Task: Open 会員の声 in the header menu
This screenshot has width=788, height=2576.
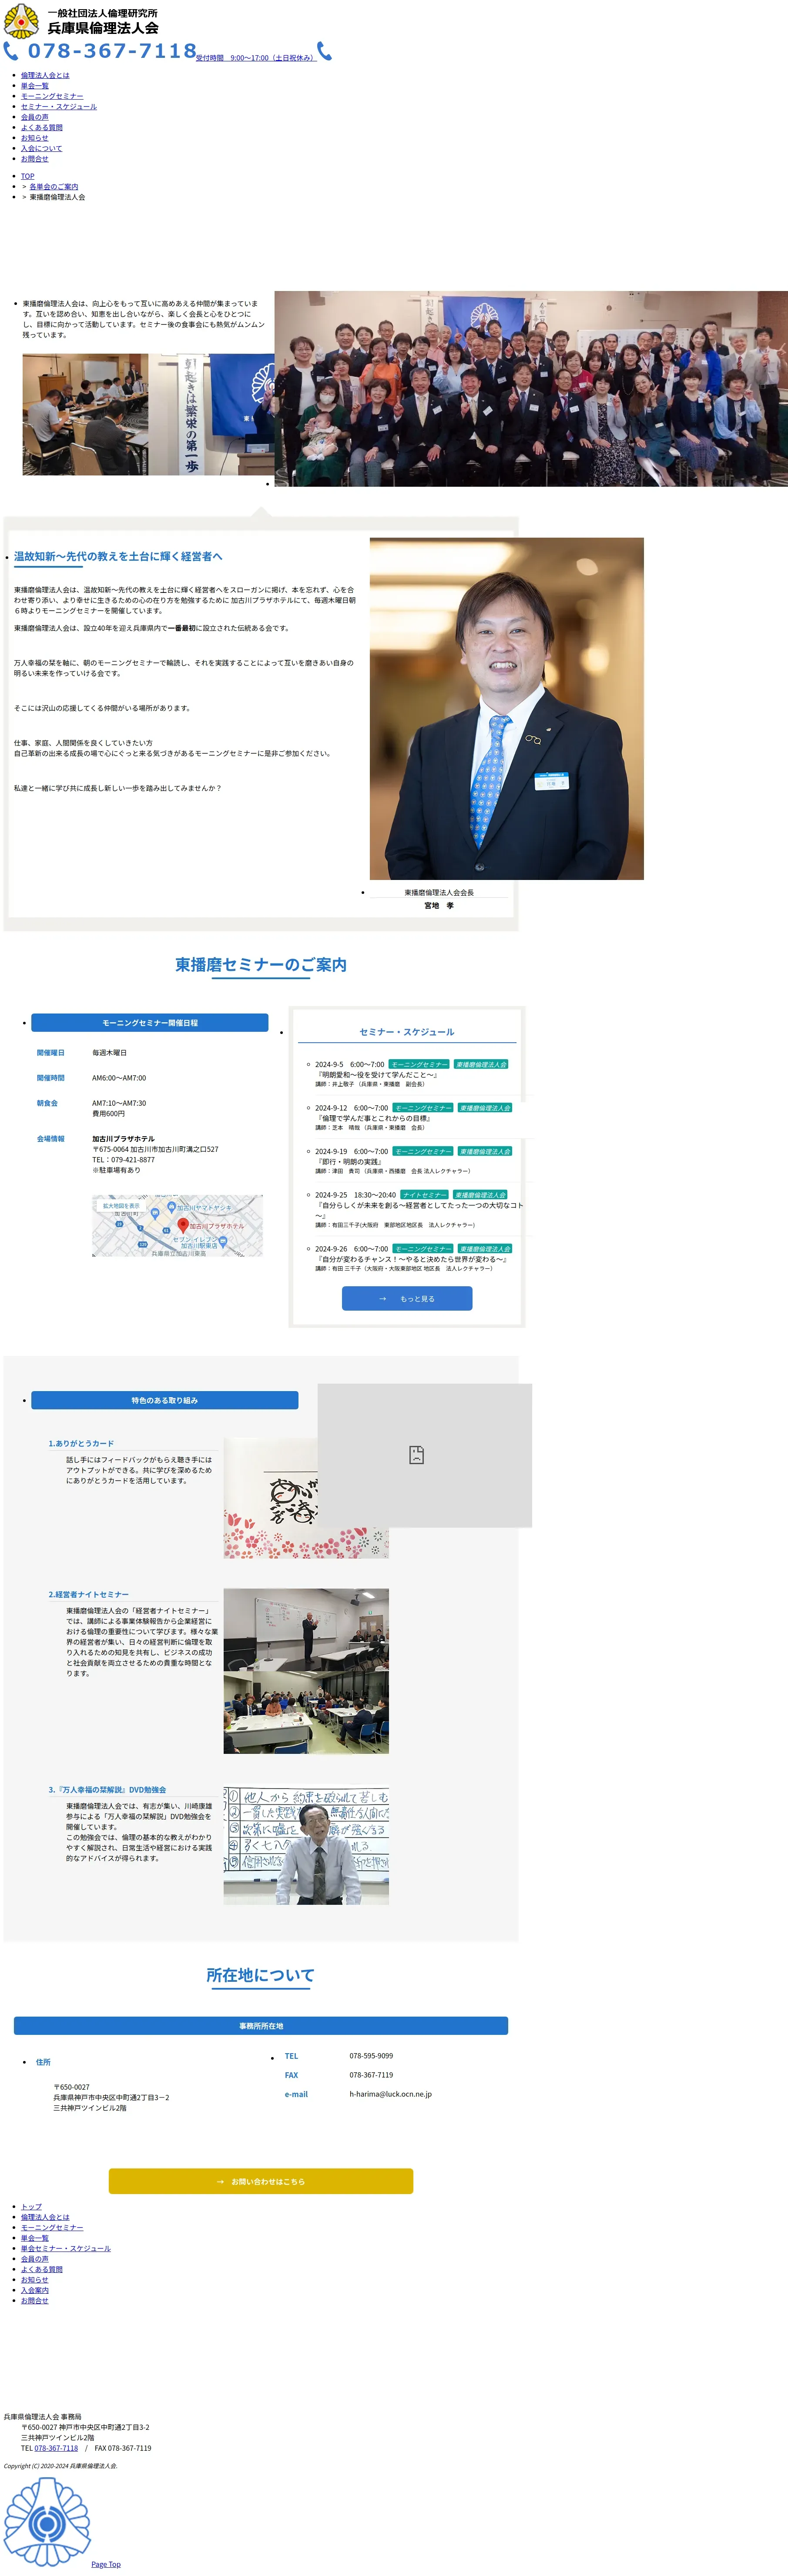Action: click(35, 117)
